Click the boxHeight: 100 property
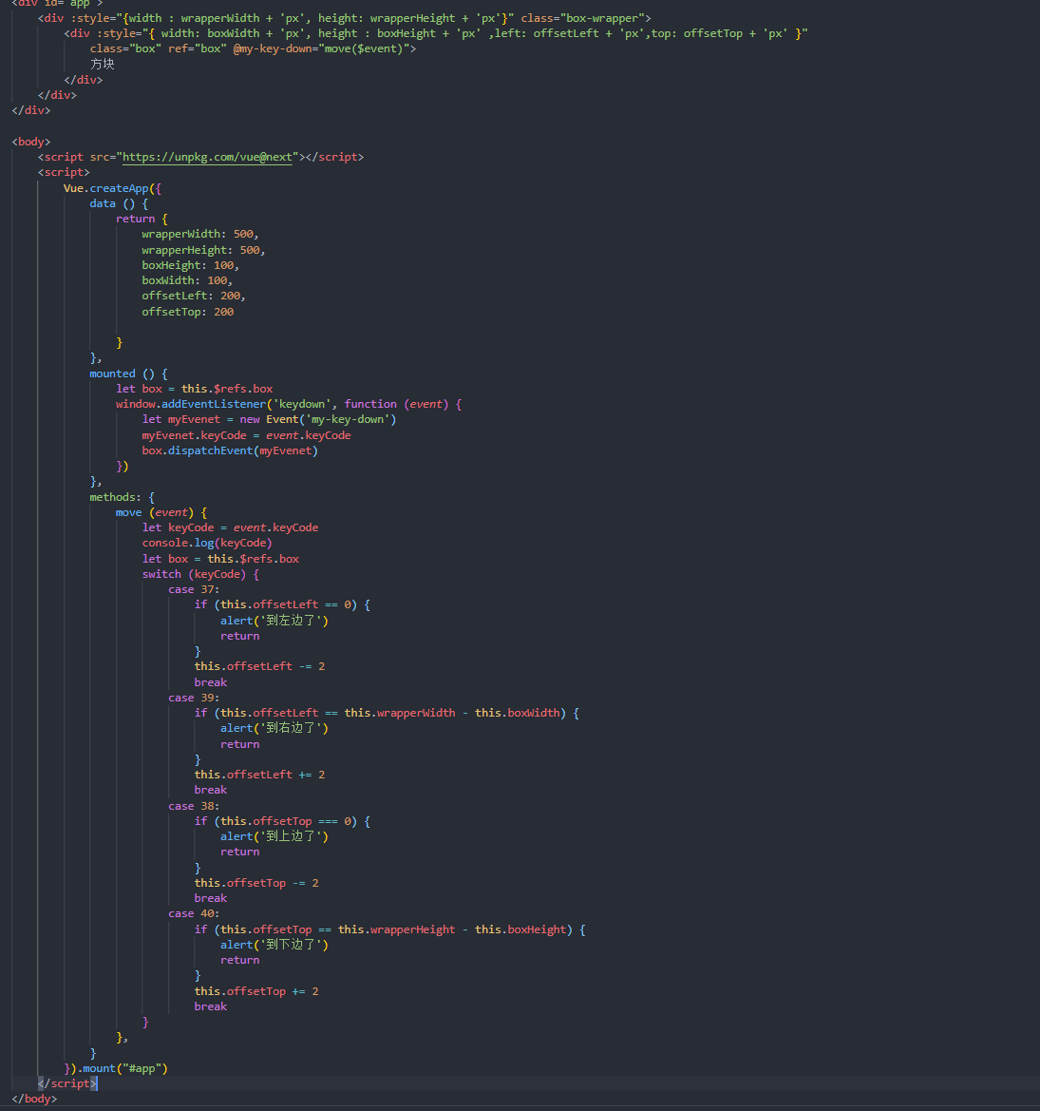The image size is (1040, 1111). pos(191,266)
